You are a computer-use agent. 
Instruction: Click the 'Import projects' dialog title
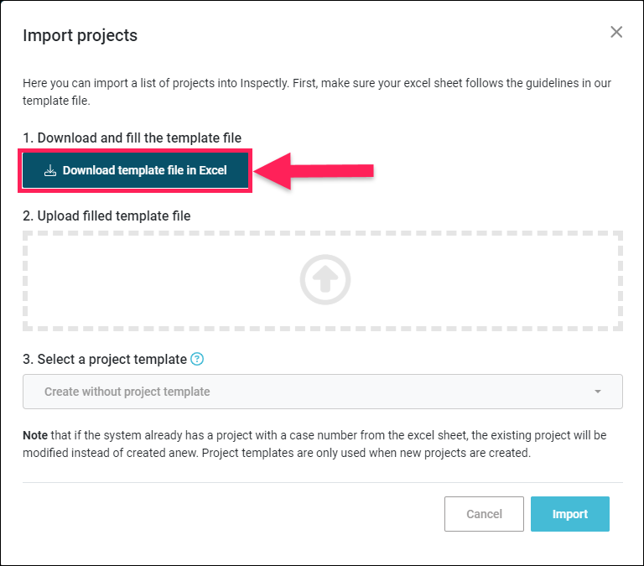(x=80, y=35)
